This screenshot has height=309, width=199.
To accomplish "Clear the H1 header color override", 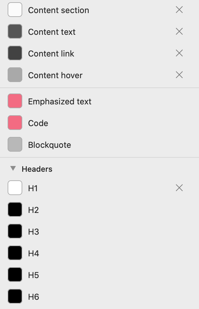I will tap(179, 188).
